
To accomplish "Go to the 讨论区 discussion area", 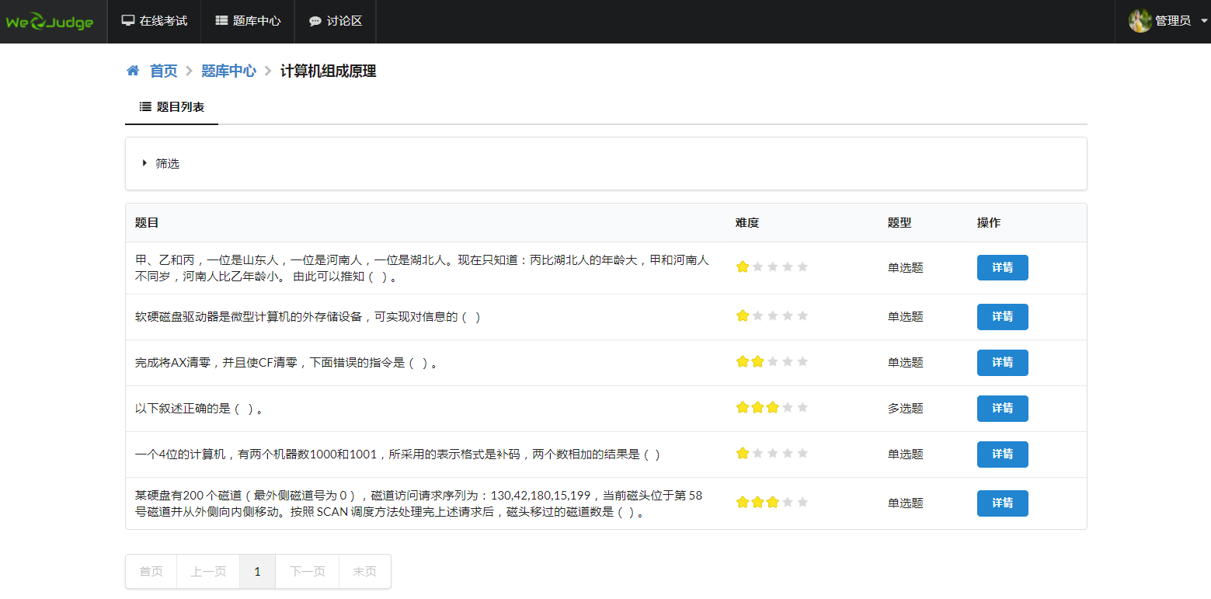I will point(336,22).
